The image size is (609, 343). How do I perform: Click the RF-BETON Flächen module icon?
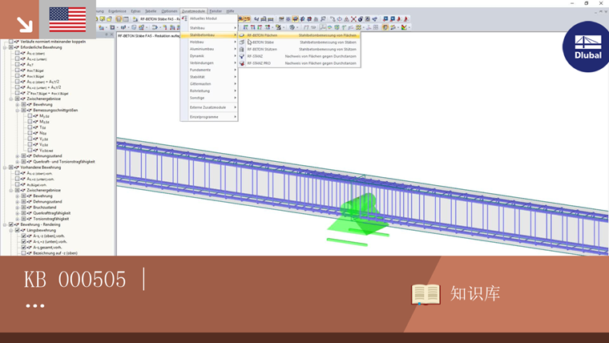(x=242, y=35)
